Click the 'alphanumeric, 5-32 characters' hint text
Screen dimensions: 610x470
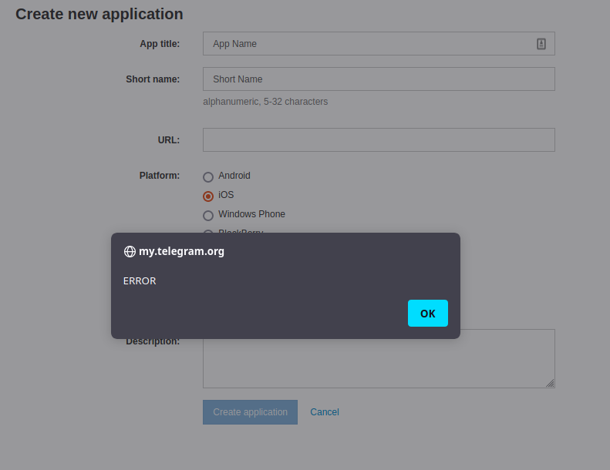point(265,102)
